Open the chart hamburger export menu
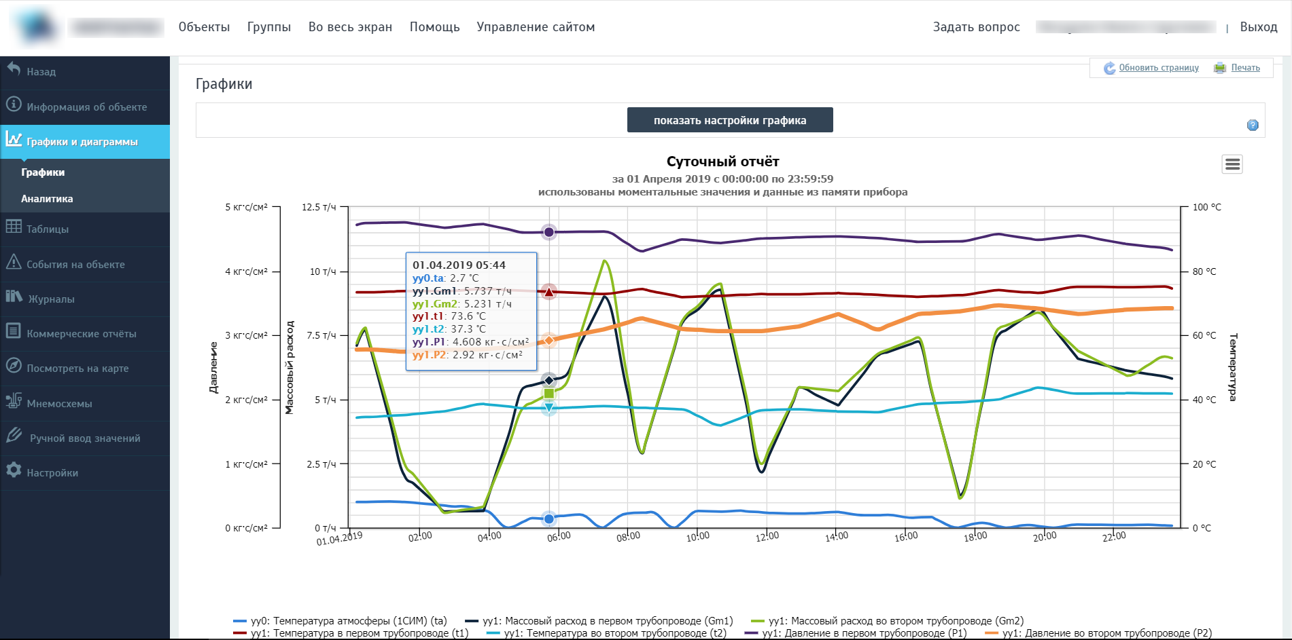The height and width of the screenshot is (640, 1292). coord(1232,164)
